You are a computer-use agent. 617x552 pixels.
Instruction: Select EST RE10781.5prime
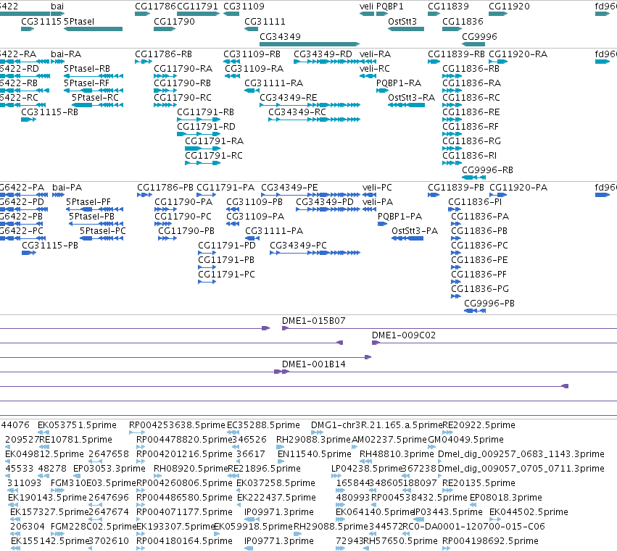tap(75, 440)
